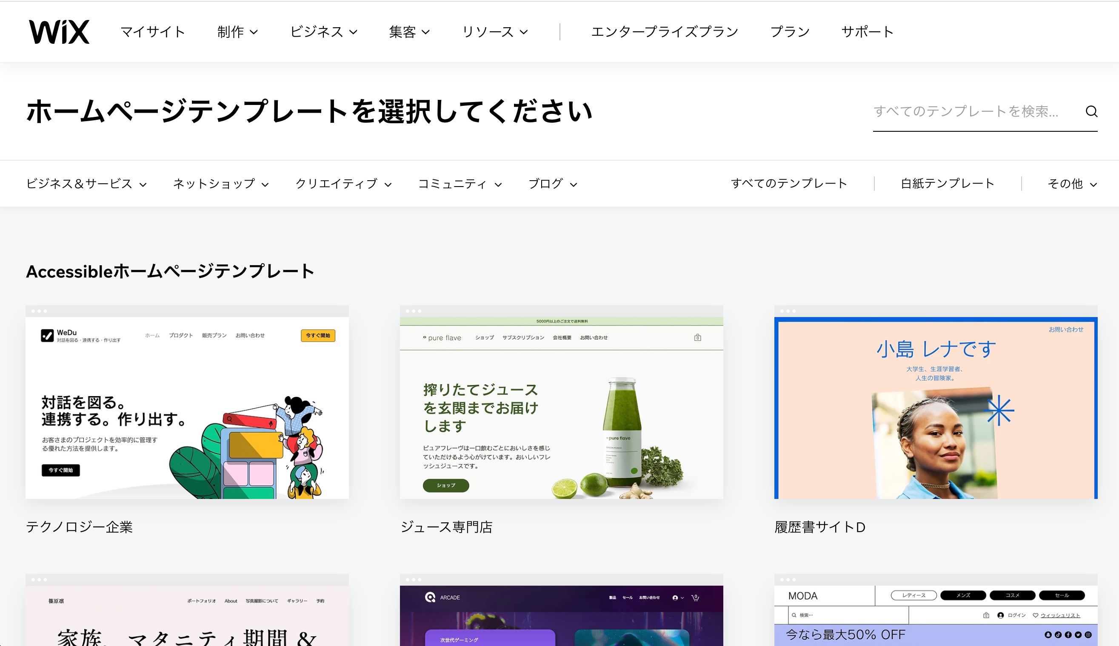The image size is (1119, 646).
Task: Expand ビジネス＆サービス category dropdown
Action: (86, 184)
